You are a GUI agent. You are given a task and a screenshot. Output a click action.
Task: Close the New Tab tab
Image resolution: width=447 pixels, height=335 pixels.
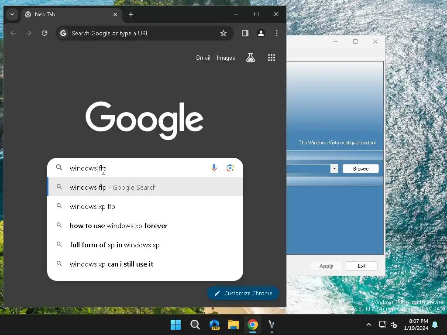[x=115, y=14]
